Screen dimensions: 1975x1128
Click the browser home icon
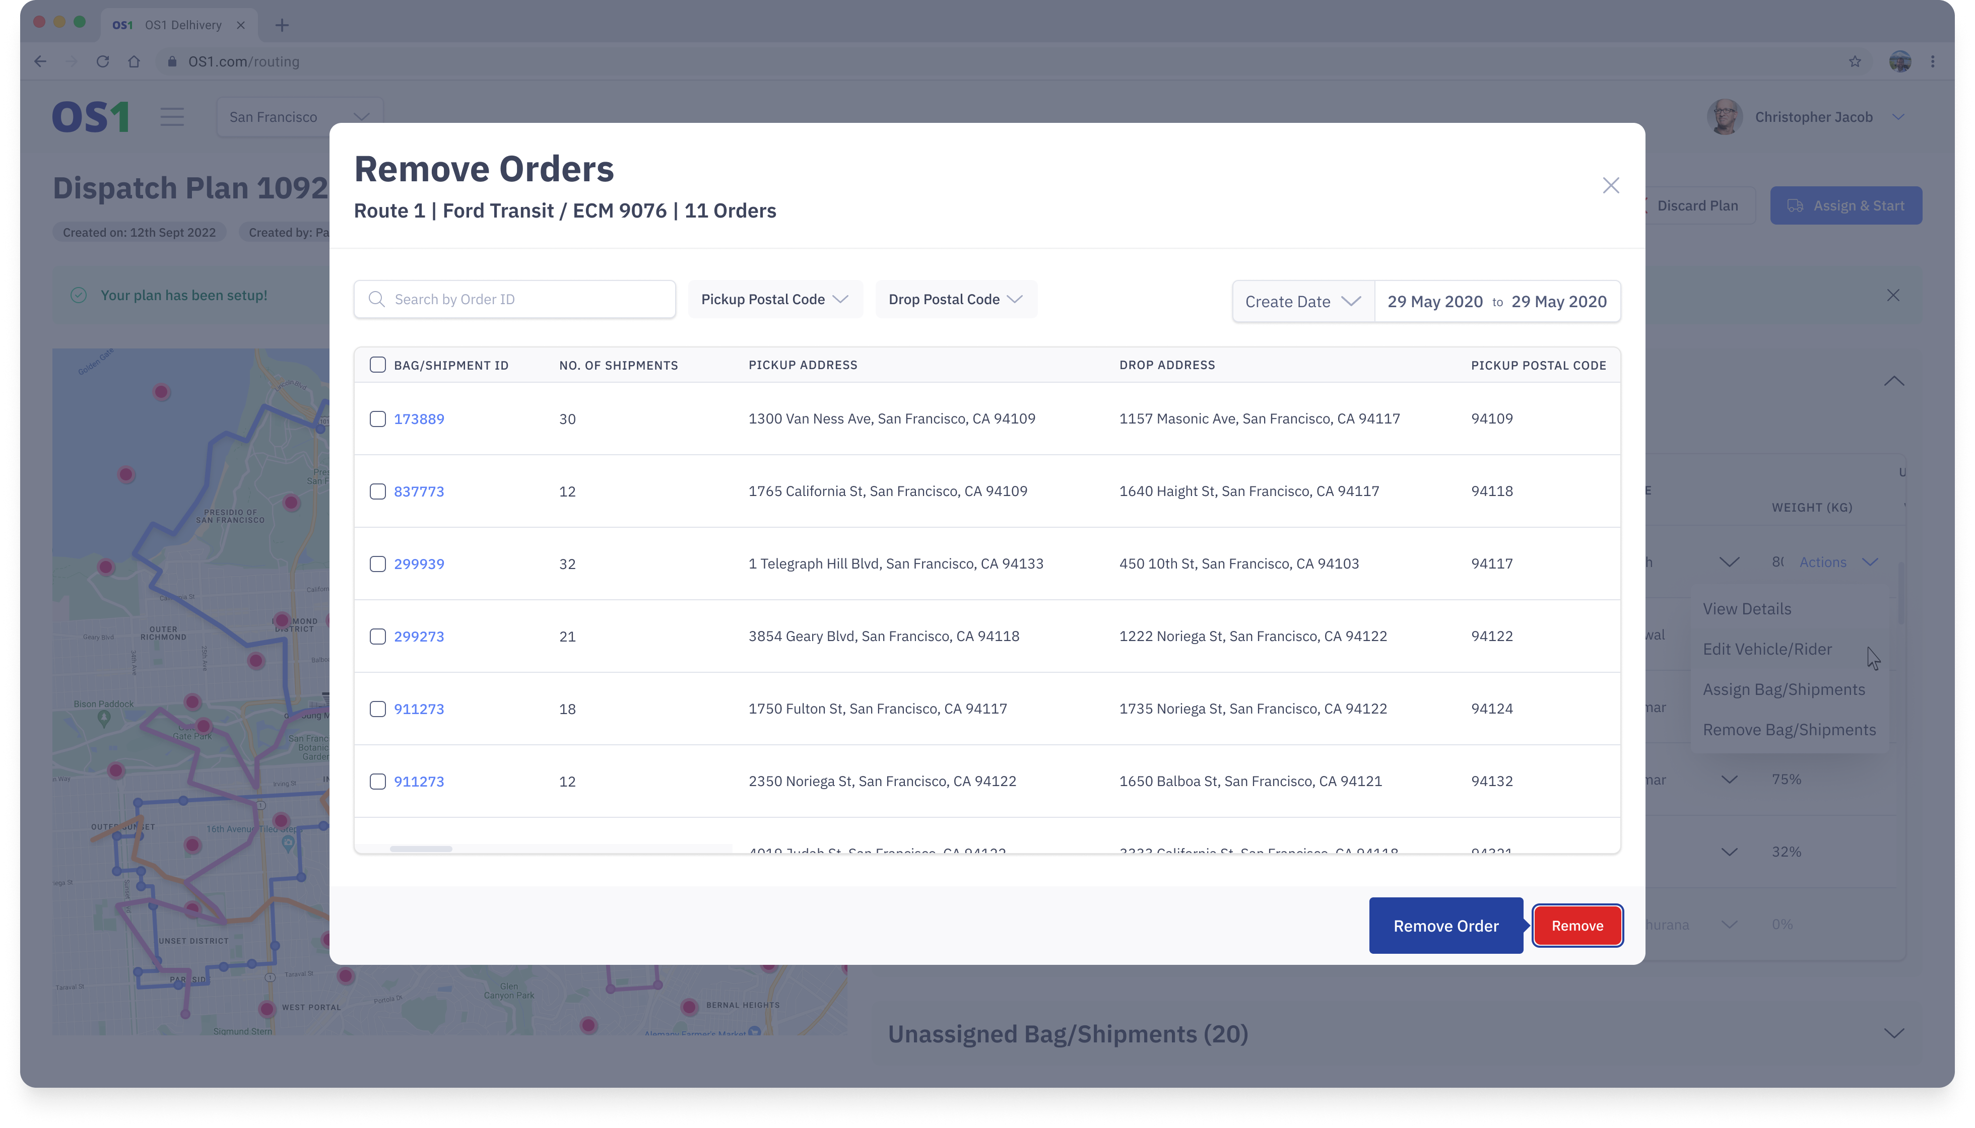[x=134, y=61]
